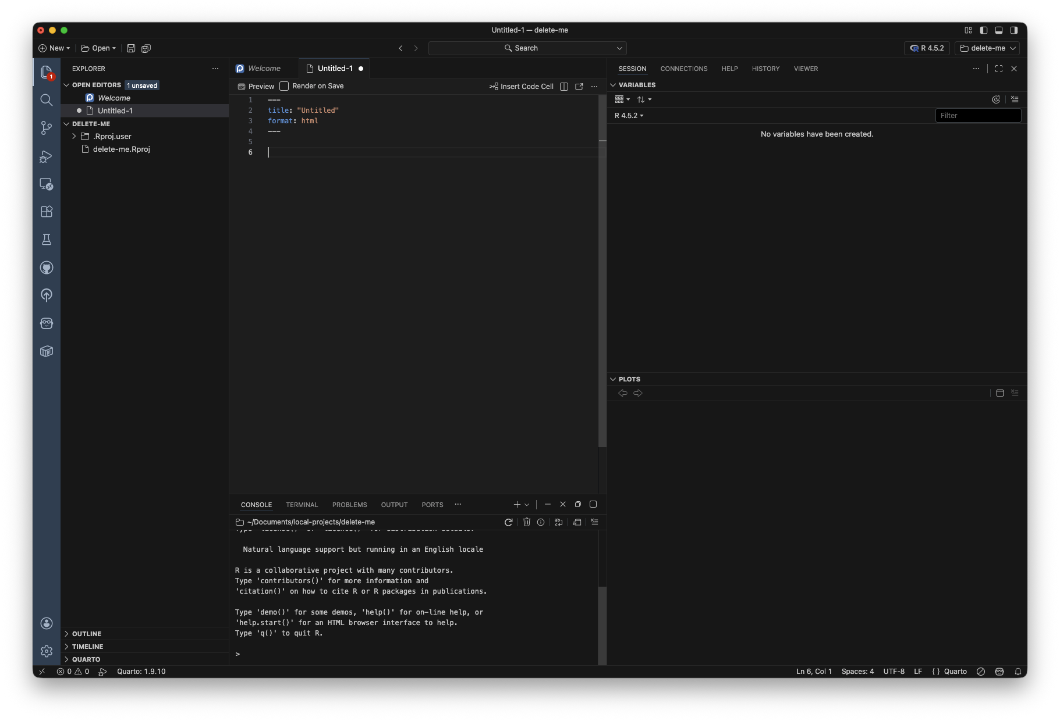Refresh the Variables pane
Screen dimensions: 1060x721
point(995,99)
